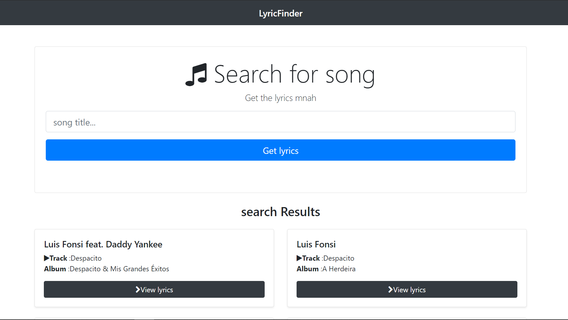Click the chevron icon in the A Herdeira View lyrics button
The image size is (568, 320).
click(390, 290)
